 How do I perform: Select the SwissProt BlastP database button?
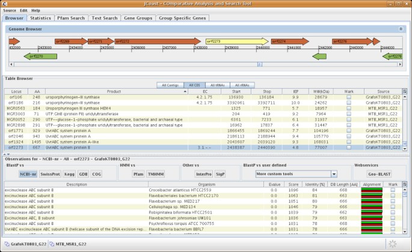coord(50,174)
